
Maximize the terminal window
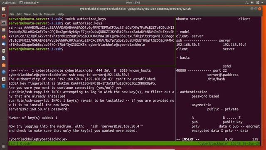click(256, 9)
